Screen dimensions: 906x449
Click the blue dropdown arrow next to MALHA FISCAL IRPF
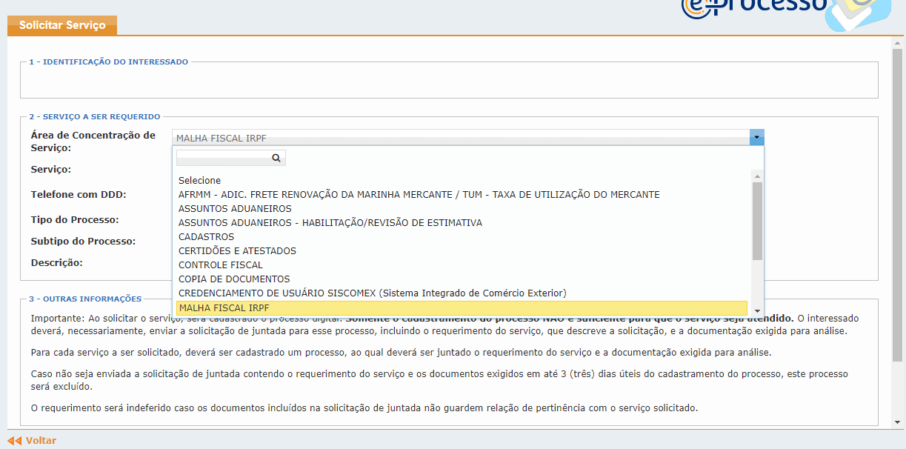[756, 137]
